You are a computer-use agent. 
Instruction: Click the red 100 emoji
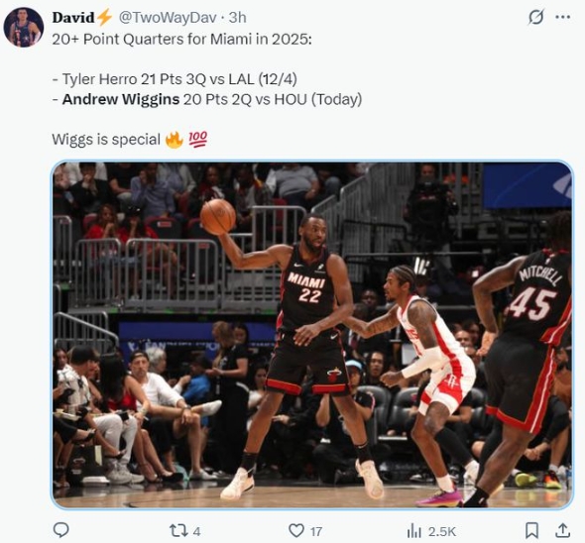[197, 139]
